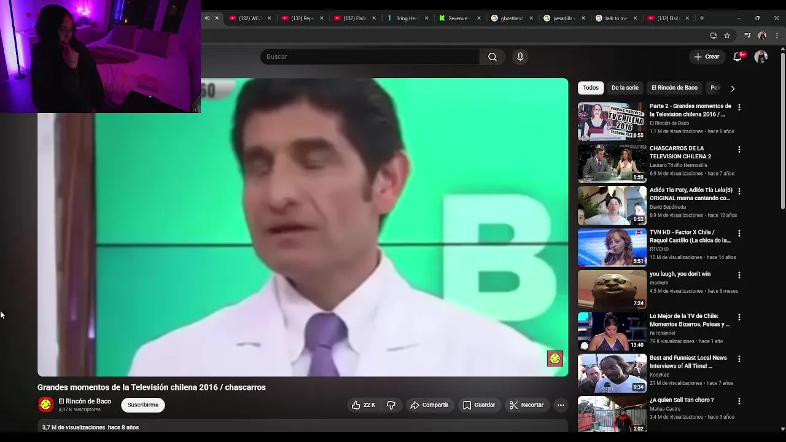Viewport: 786px width, 442px height.
Task: Click the Compartir share button
Action: [429, 405]
